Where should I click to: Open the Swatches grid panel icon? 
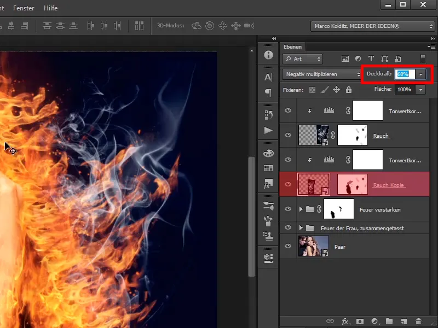point(268,168)
